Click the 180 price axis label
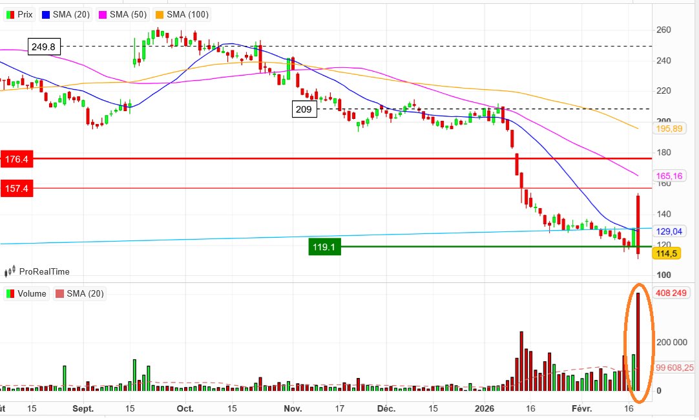 point(663,152)
